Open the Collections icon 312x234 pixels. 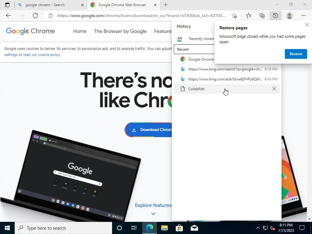[262, 16]
